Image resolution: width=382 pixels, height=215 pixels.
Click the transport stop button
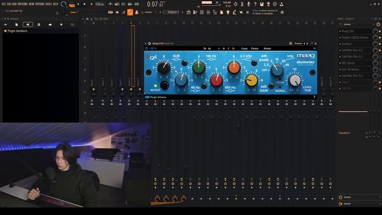85,4
